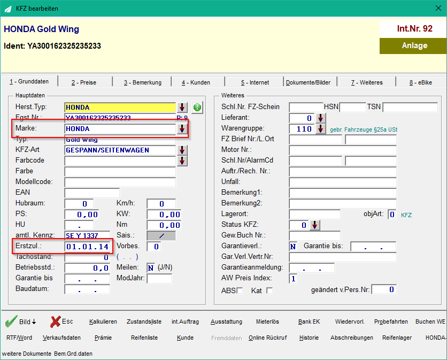Click the Marke field showing HONDA
This screenshot has width=447, height=360.
[x=120, y=129]
